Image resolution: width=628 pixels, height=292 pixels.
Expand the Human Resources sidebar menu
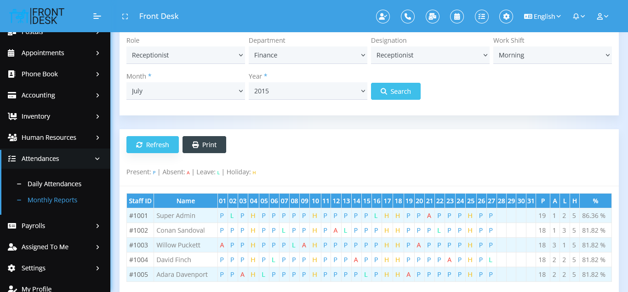pos(55,137)
